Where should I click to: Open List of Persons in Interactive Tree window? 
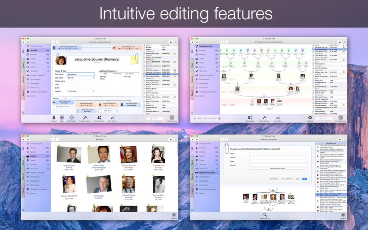(x=340, y=118)
